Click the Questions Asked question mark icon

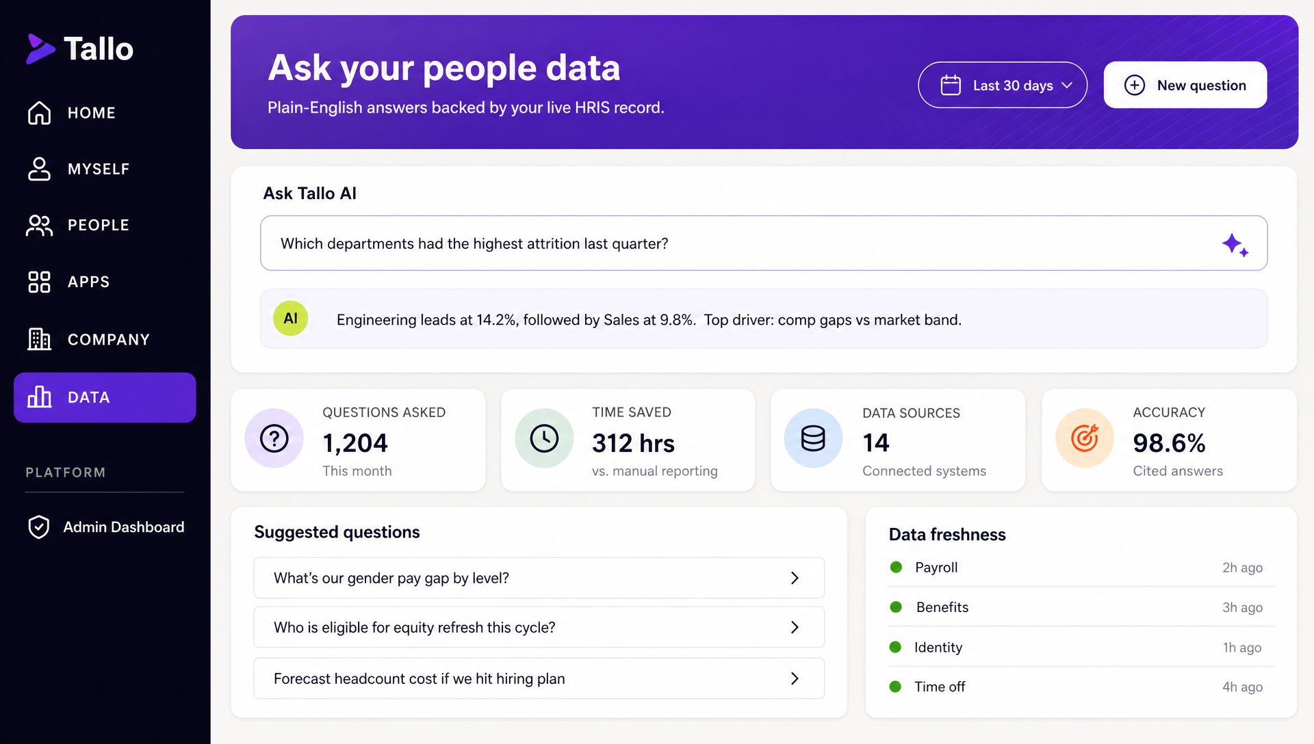274,438
